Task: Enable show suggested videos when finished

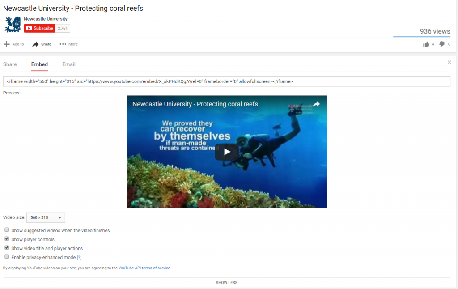Action: coord(7,229)
